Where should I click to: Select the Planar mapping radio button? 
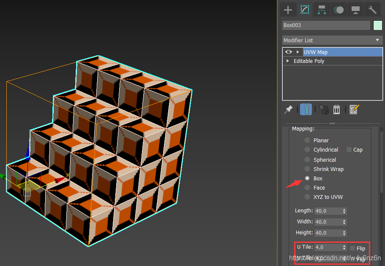click(307, 140)
